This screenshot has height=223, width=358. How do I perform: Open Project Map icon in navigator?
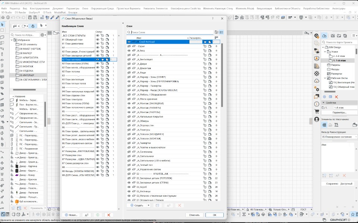pyautogui.click(x=324, y=36)
